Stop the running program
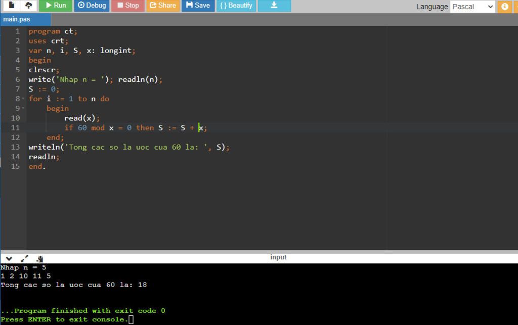518x325 pixels. click(128, 5)
